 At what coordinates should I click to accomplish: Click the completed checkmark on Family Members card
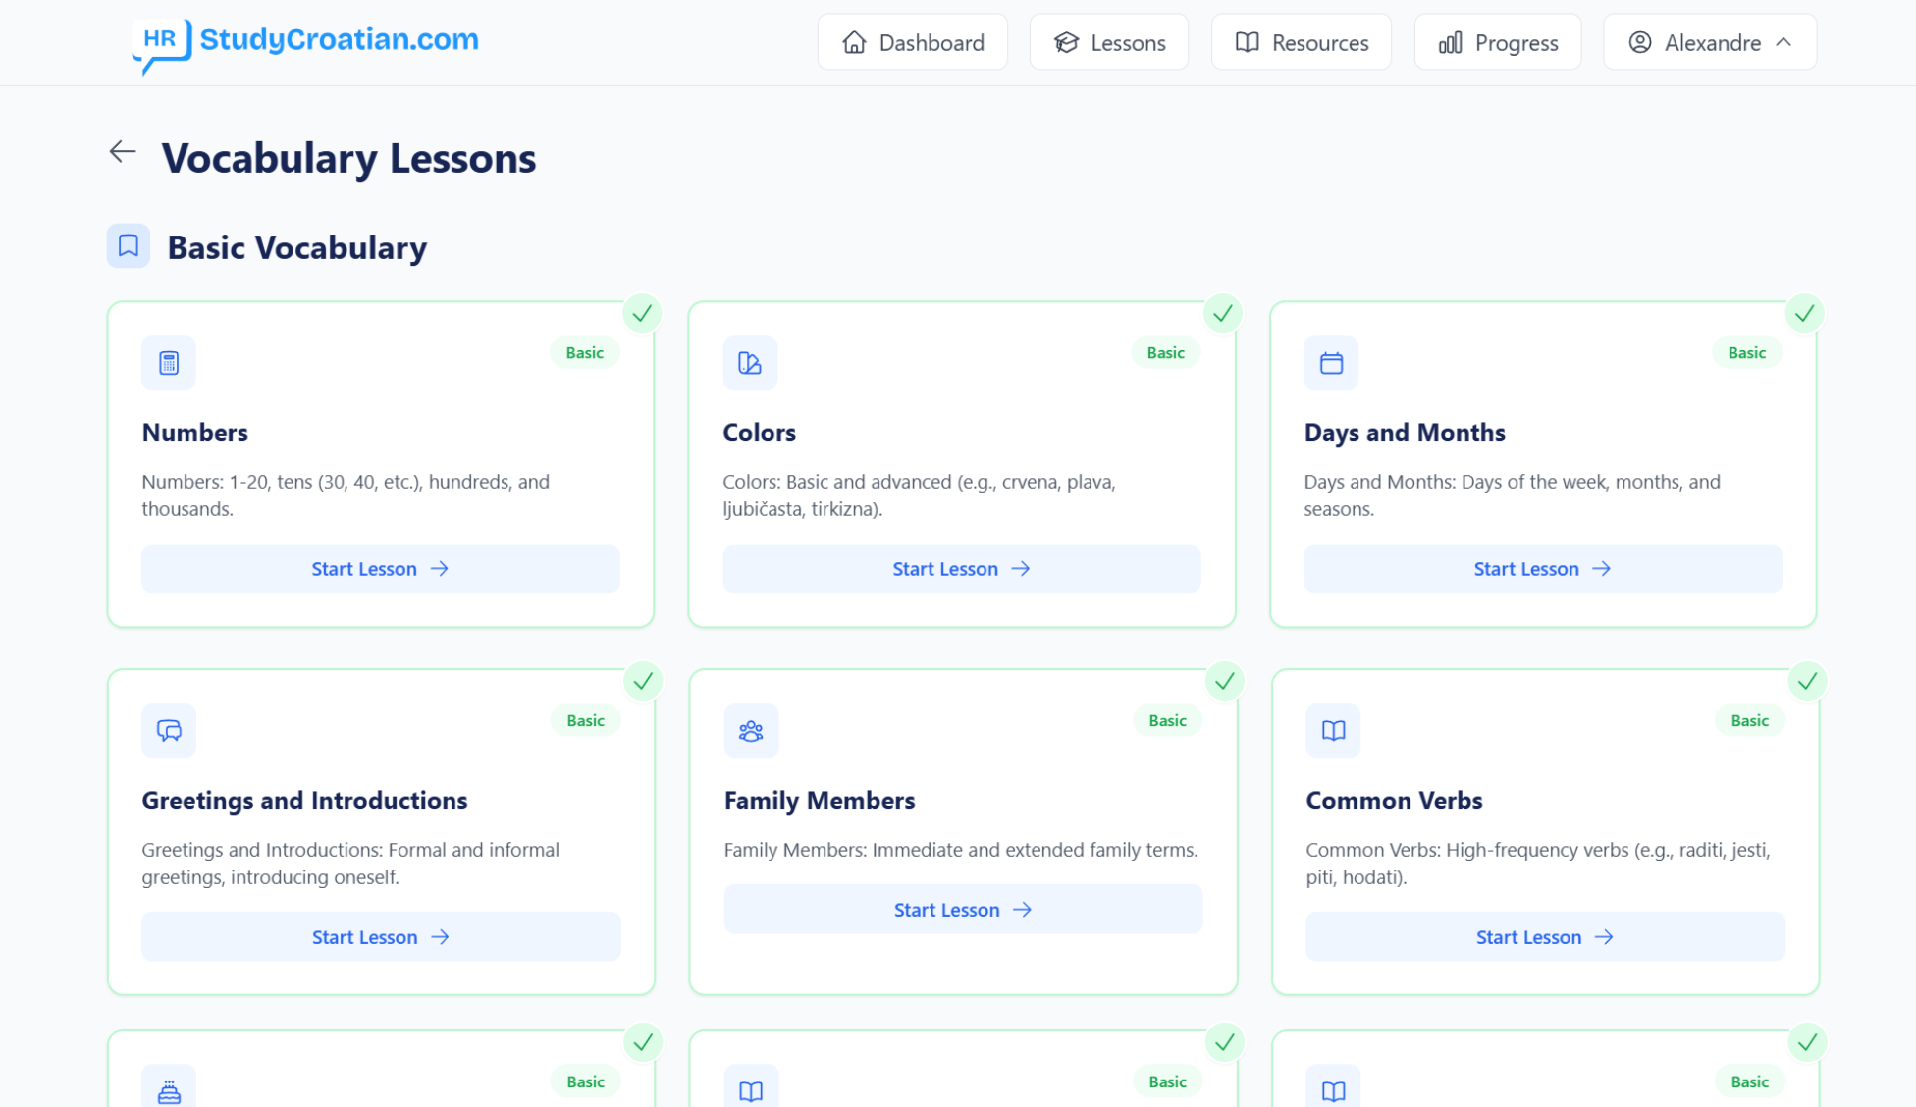point(1225,682)
